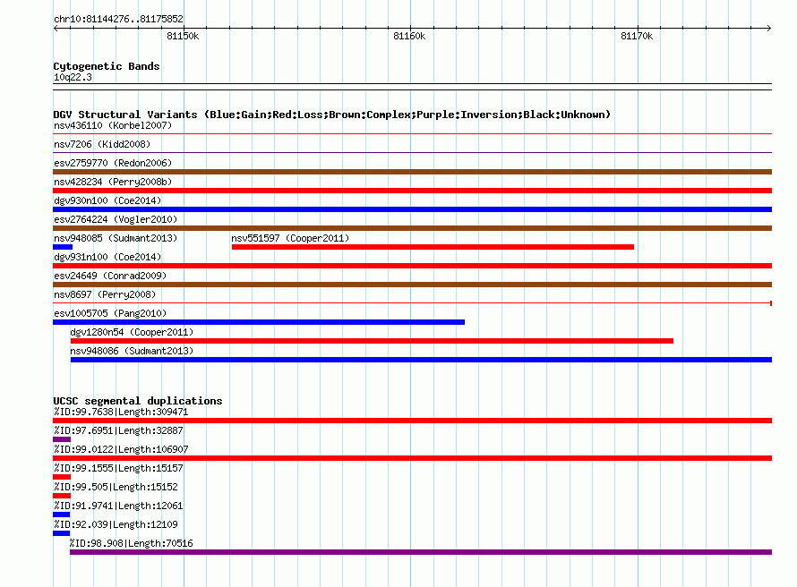This screenshot has width=797, height=587.
Task: Click the red bar under nsv551597
Action: [433, 247]
